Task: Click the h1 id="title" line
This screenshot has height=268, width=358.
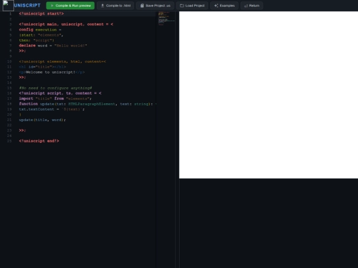Action: tap(42, 67)
